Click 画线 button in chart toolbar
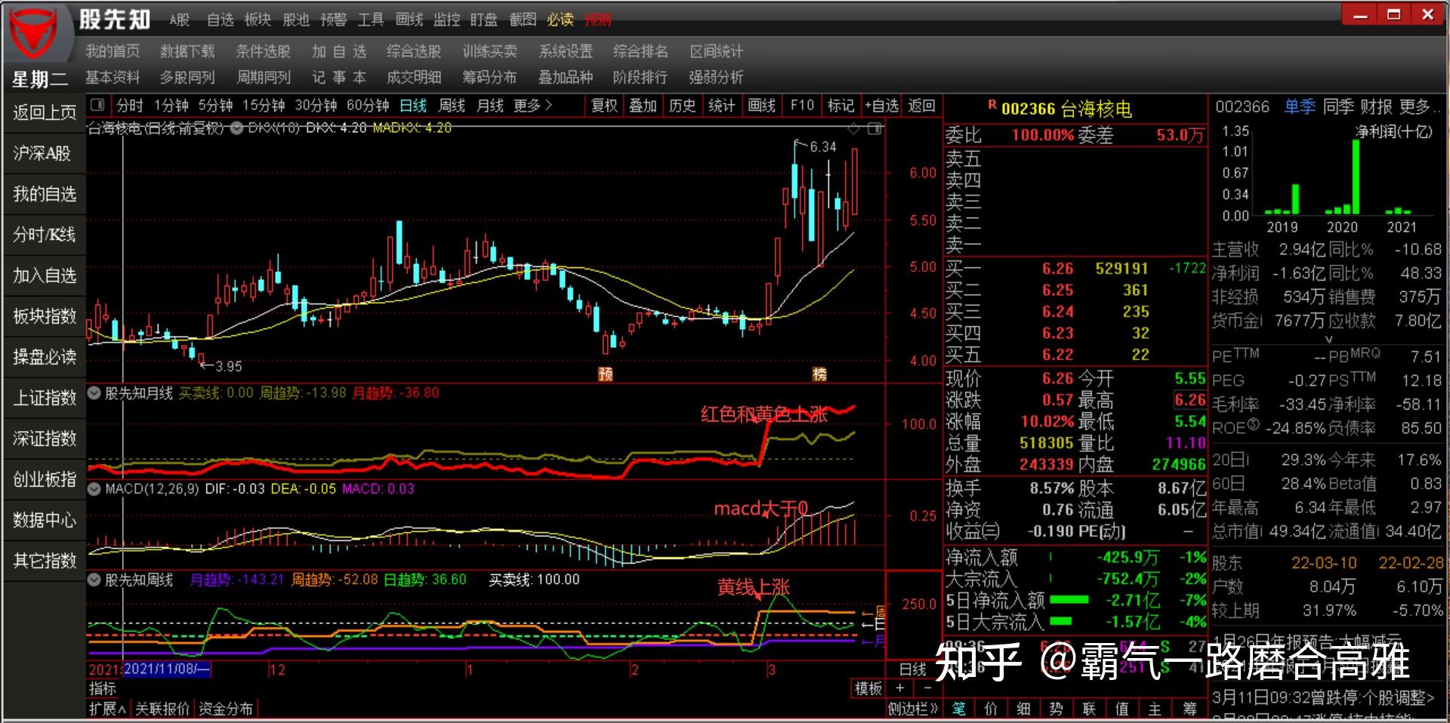Image resolution: width=1450 pixels, height=723 pixels. tap(762, 106)
